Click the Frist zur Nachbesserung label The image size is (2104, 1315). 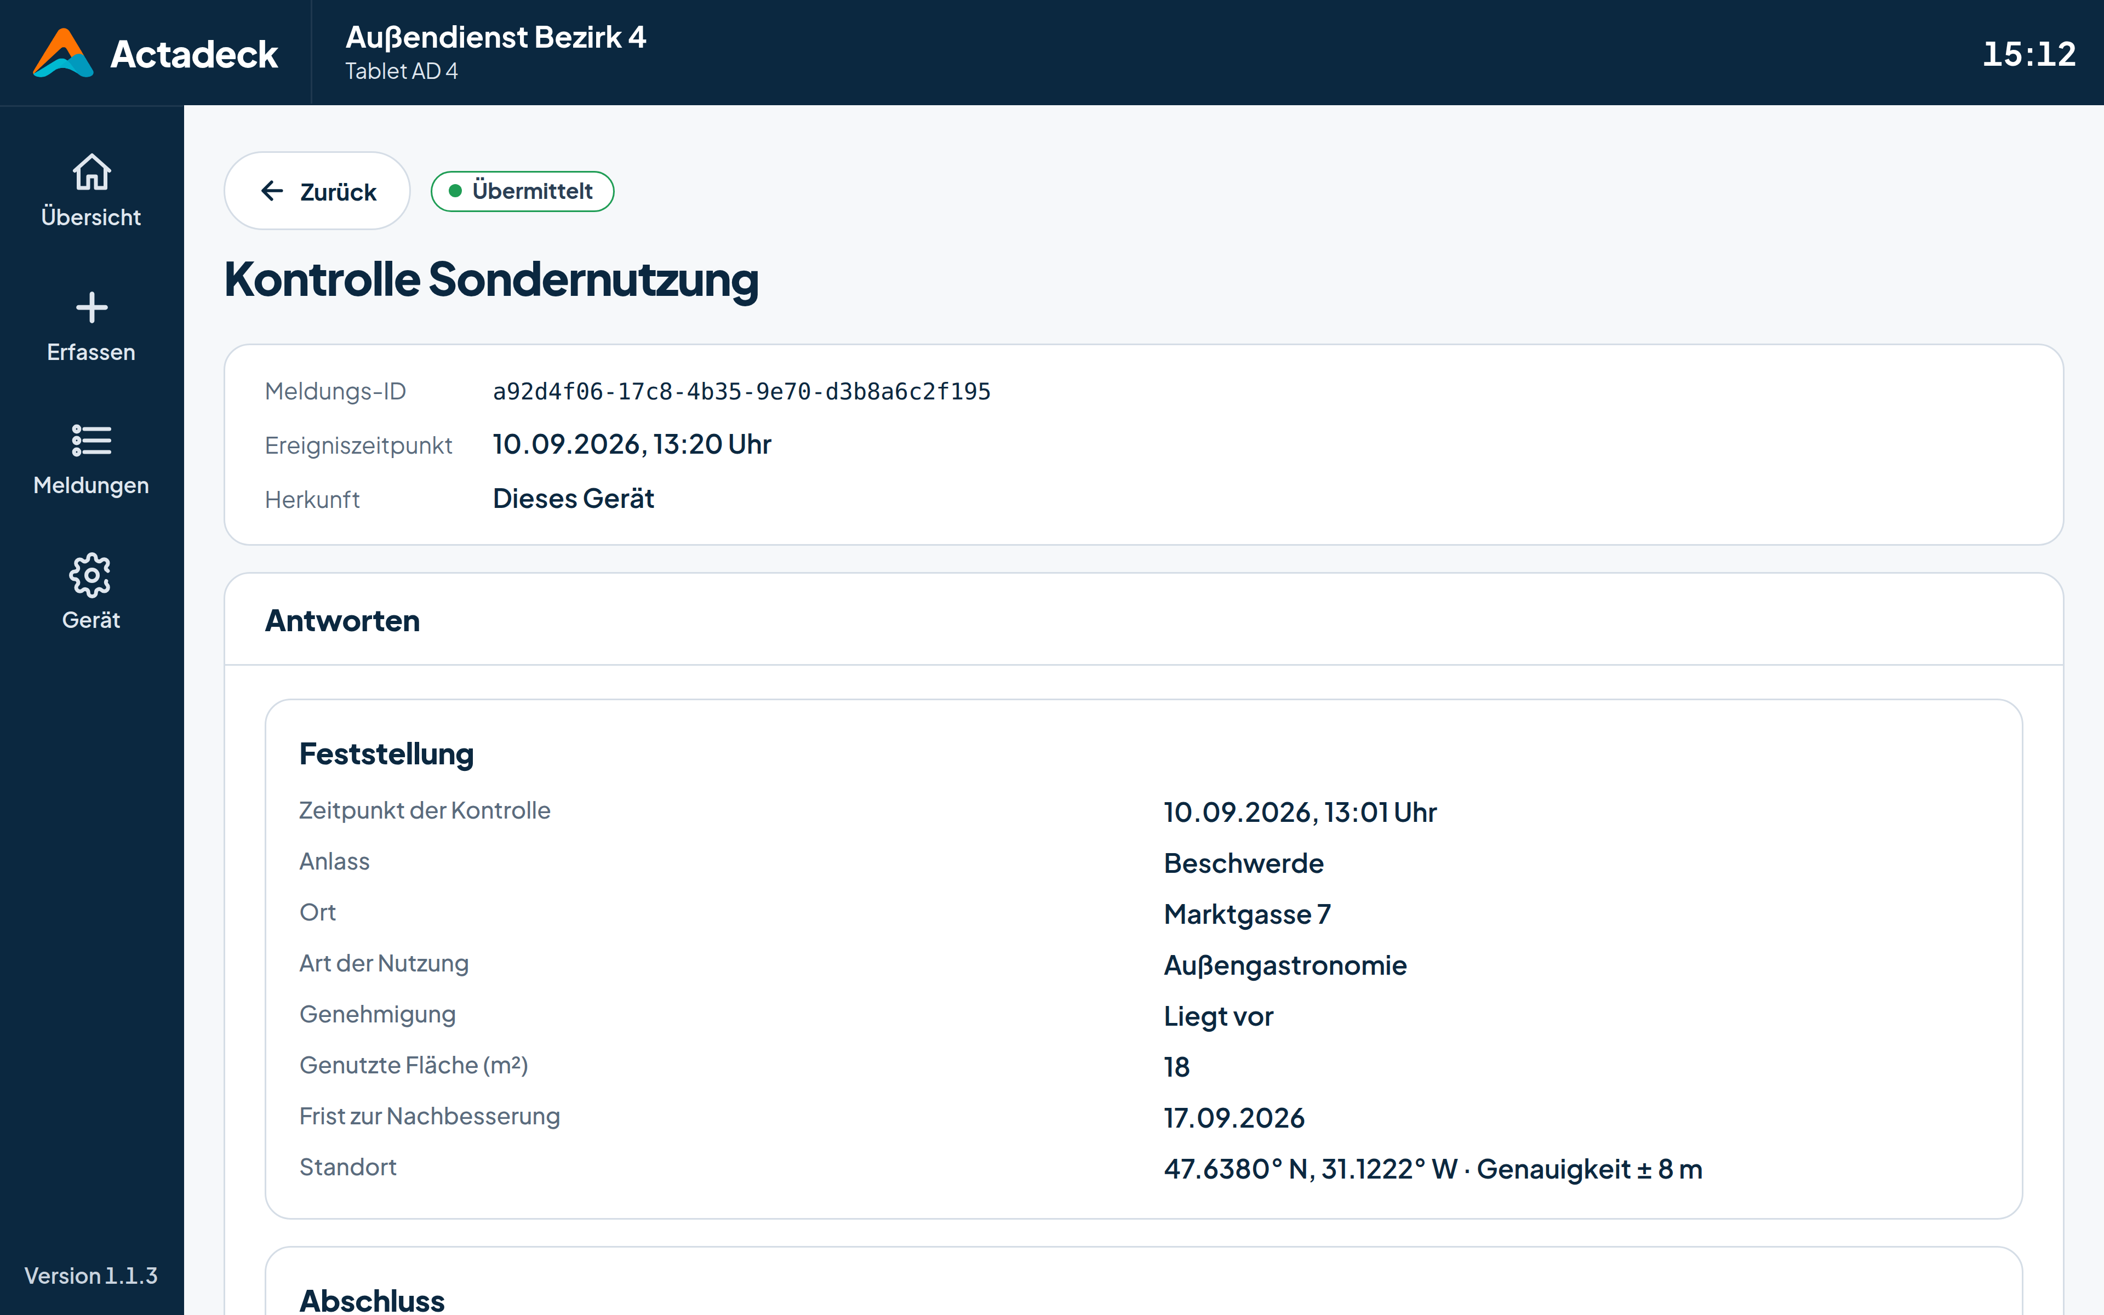click(x=430, y=1117)
